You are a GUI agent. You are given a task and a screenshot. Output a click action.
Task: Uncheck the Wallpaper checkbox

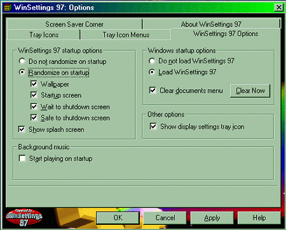click(x=34, y=84)
